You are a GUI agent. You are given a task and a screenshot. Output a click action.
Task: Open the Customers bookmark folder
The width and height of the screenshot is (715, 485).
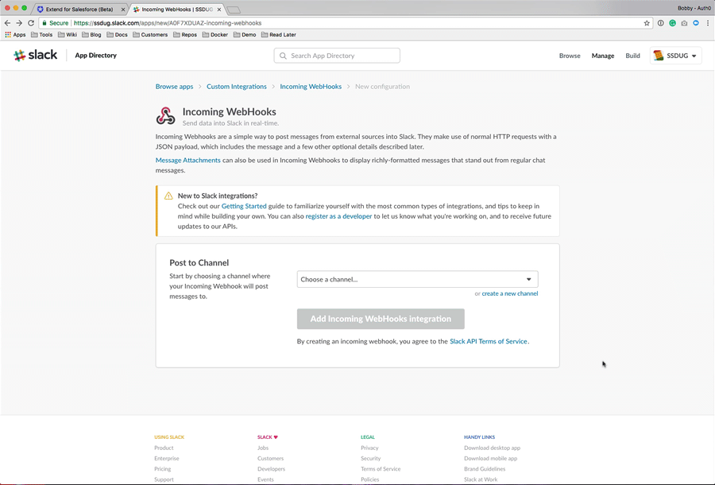pyautogui.click(x=150, y=35)
